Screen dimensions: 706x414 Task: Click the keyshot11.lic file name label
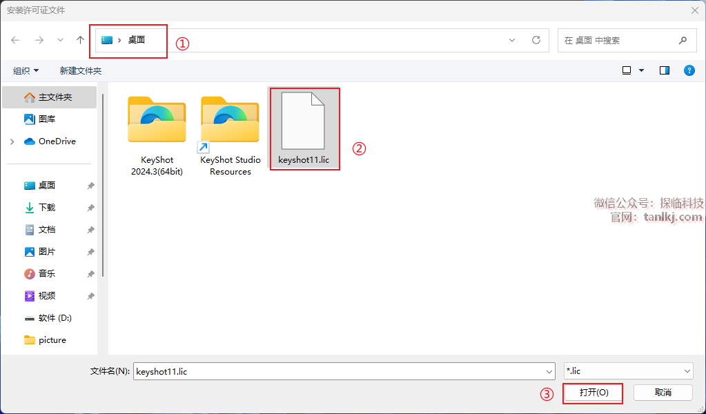click(x=304, y=160)
